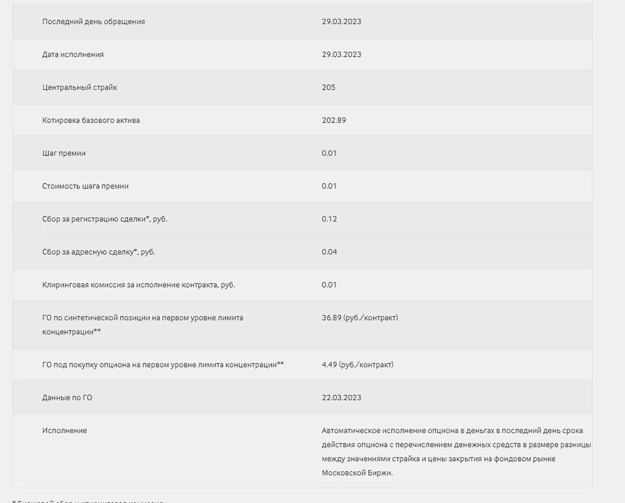The image size is (625, 503).
Task: Select the addressed deal fee value 0.04
Action: click(329, 252)
